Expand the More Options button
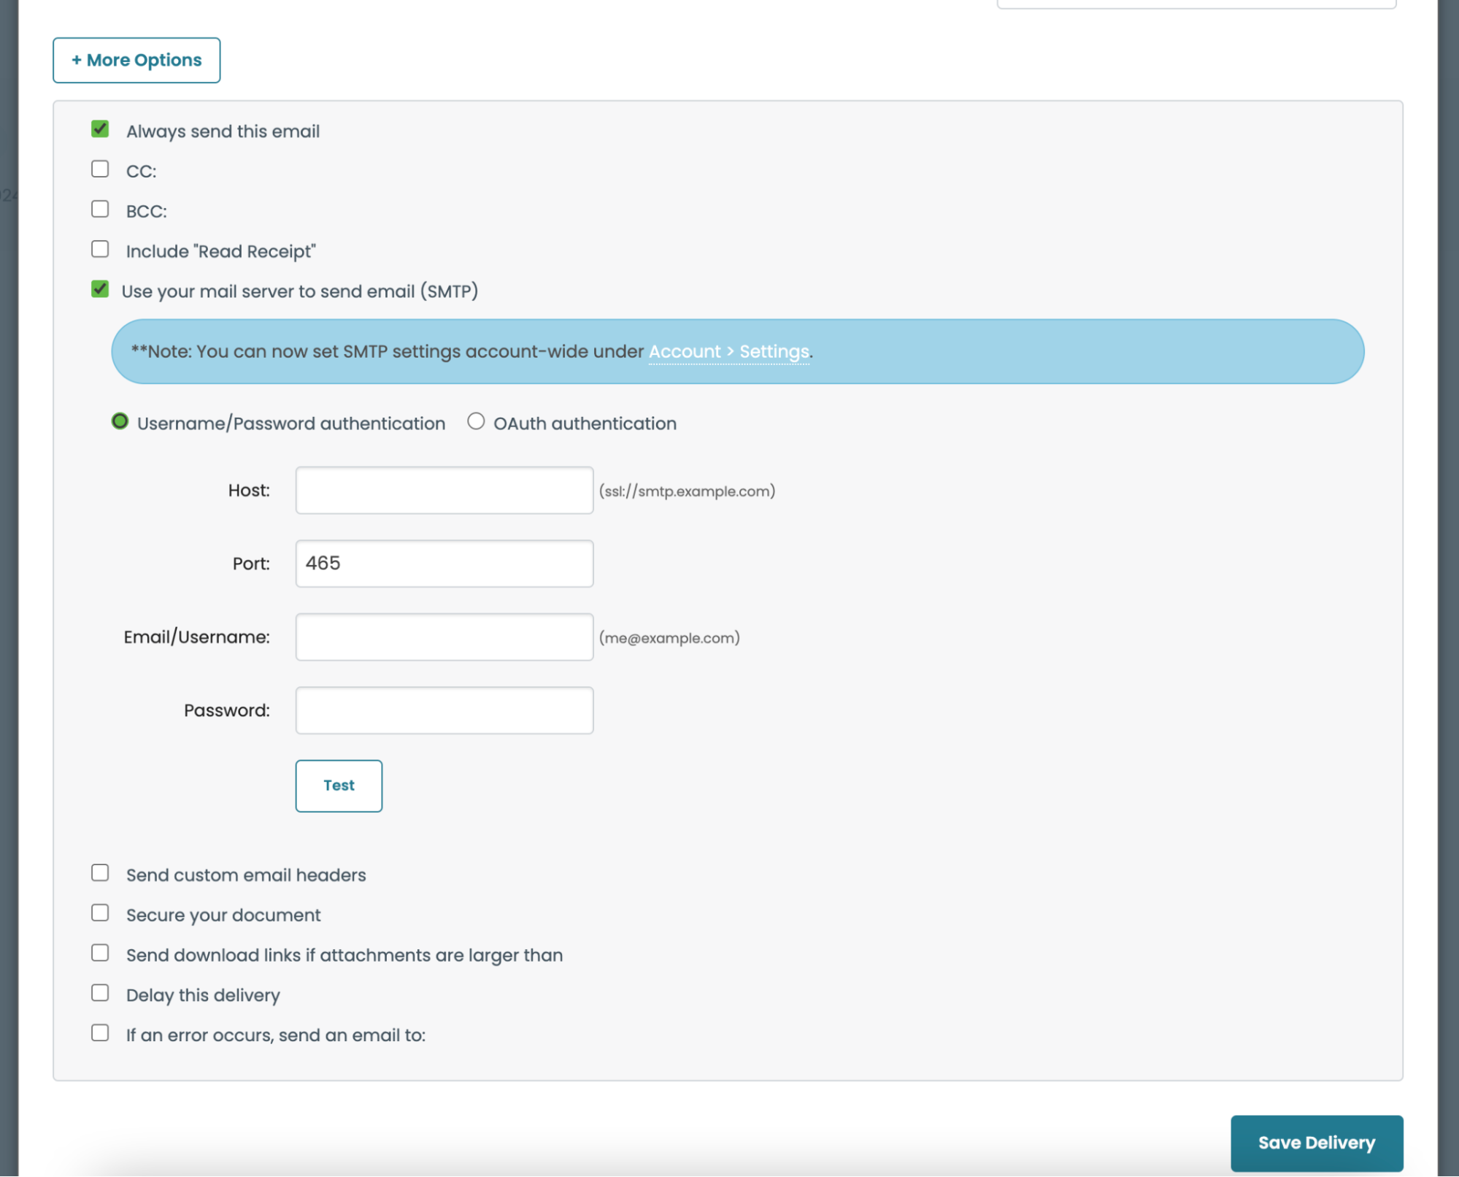The height and width of the screenshot is (1177, 1459). tap(136, 60)
